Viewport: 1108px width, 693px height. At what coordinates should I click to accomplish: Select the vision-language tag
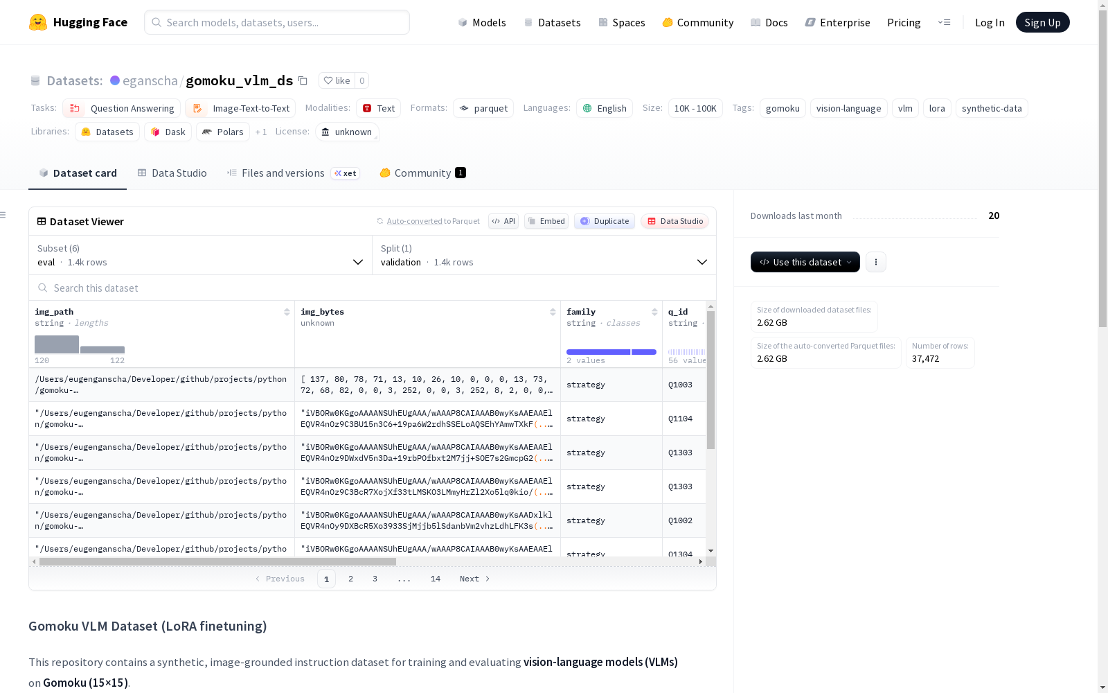849,108
